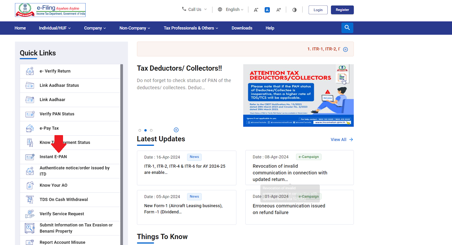Click the Report Account Misuse icon
The width and height of the screenshot is (452, 245).
(x=30, y=242)
